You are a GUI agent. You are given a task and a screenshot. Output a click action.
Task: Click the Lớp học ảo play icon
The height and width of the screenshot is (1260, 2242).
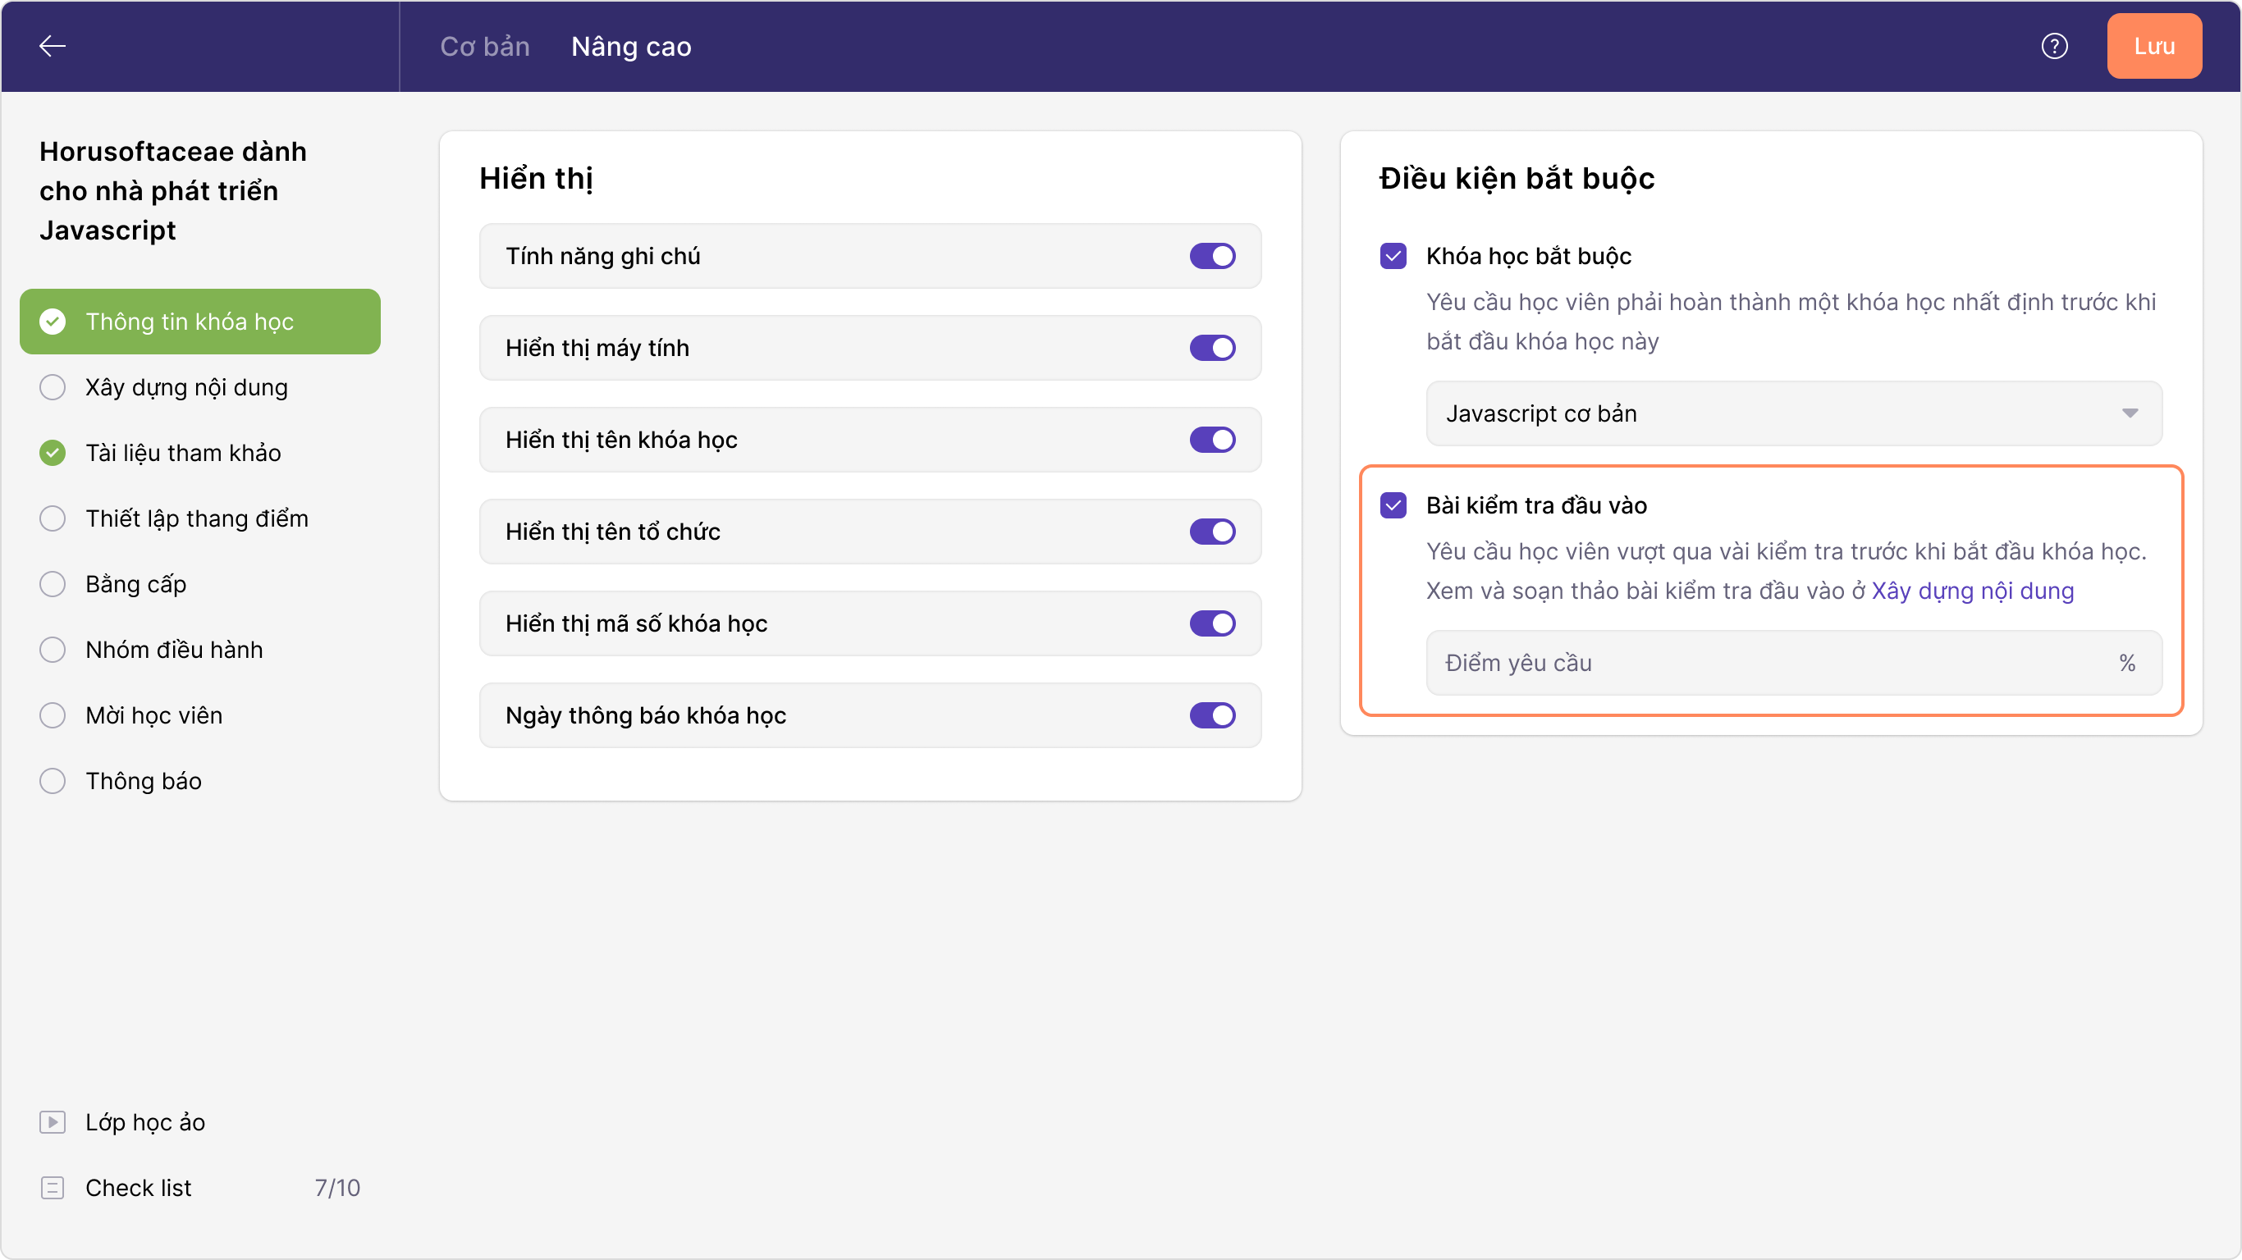coord(53,1121)
